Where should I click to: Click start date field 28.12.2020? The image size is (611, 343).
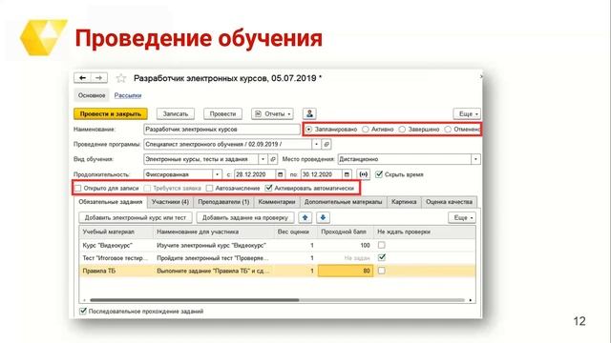point(255,174)
